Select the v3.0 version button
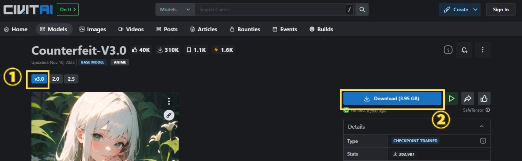Viewport: 522px width, 161px height. point(39,79)
